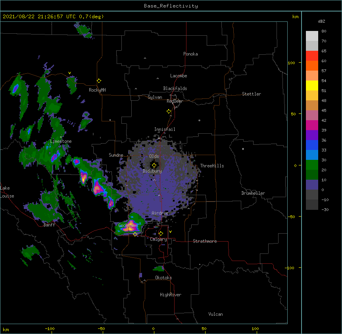Select the yellow diamond marker south of RedDeer

pyautogui.click(x=169, y=111)
